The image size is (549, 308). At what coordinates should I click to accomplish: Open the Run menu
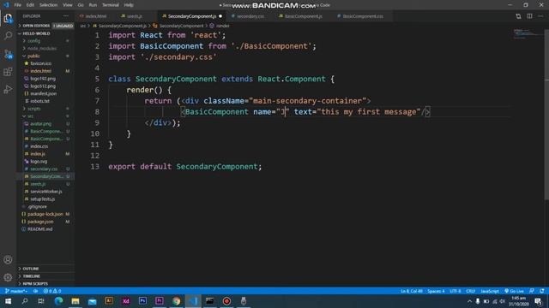tap(93, 5)
